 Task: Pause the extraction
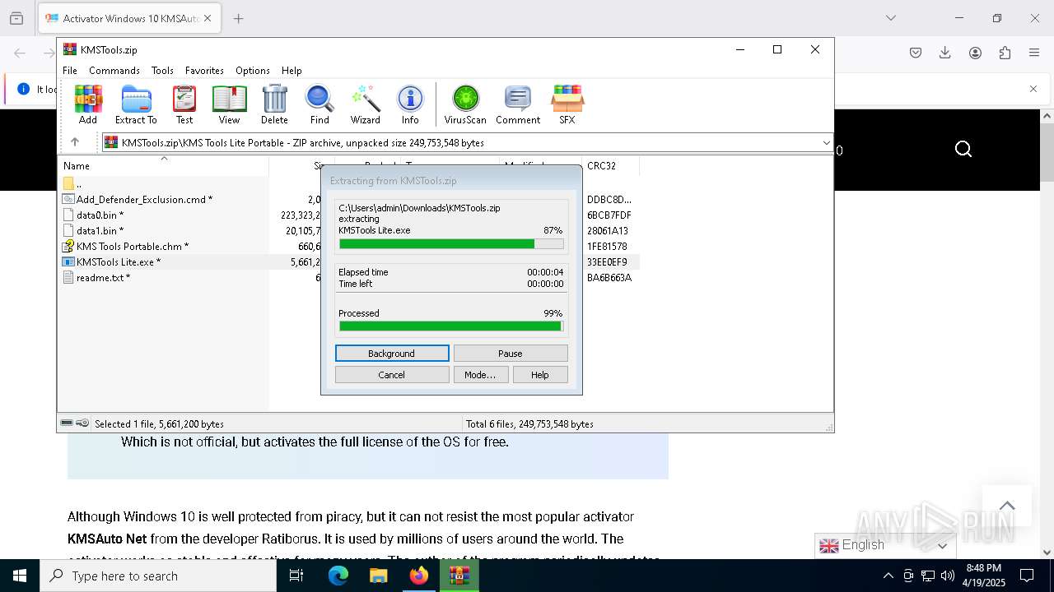coord(511,354)
